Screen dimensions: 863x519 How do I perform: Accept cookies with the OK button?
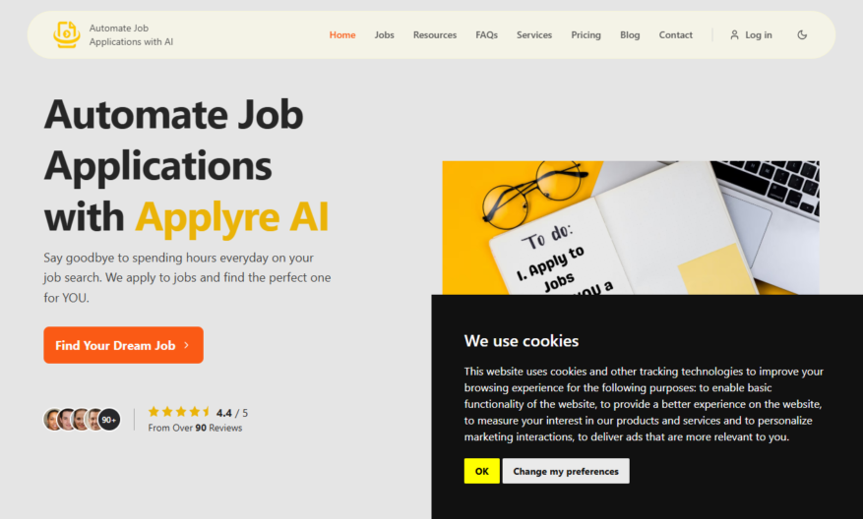coord(481,471)
